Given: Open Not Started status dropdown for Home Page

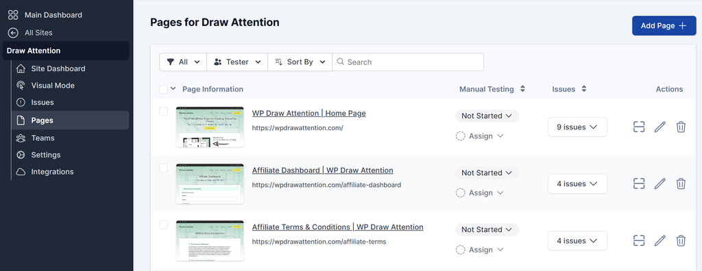Looking at the screenshot, I should [487, 116].
